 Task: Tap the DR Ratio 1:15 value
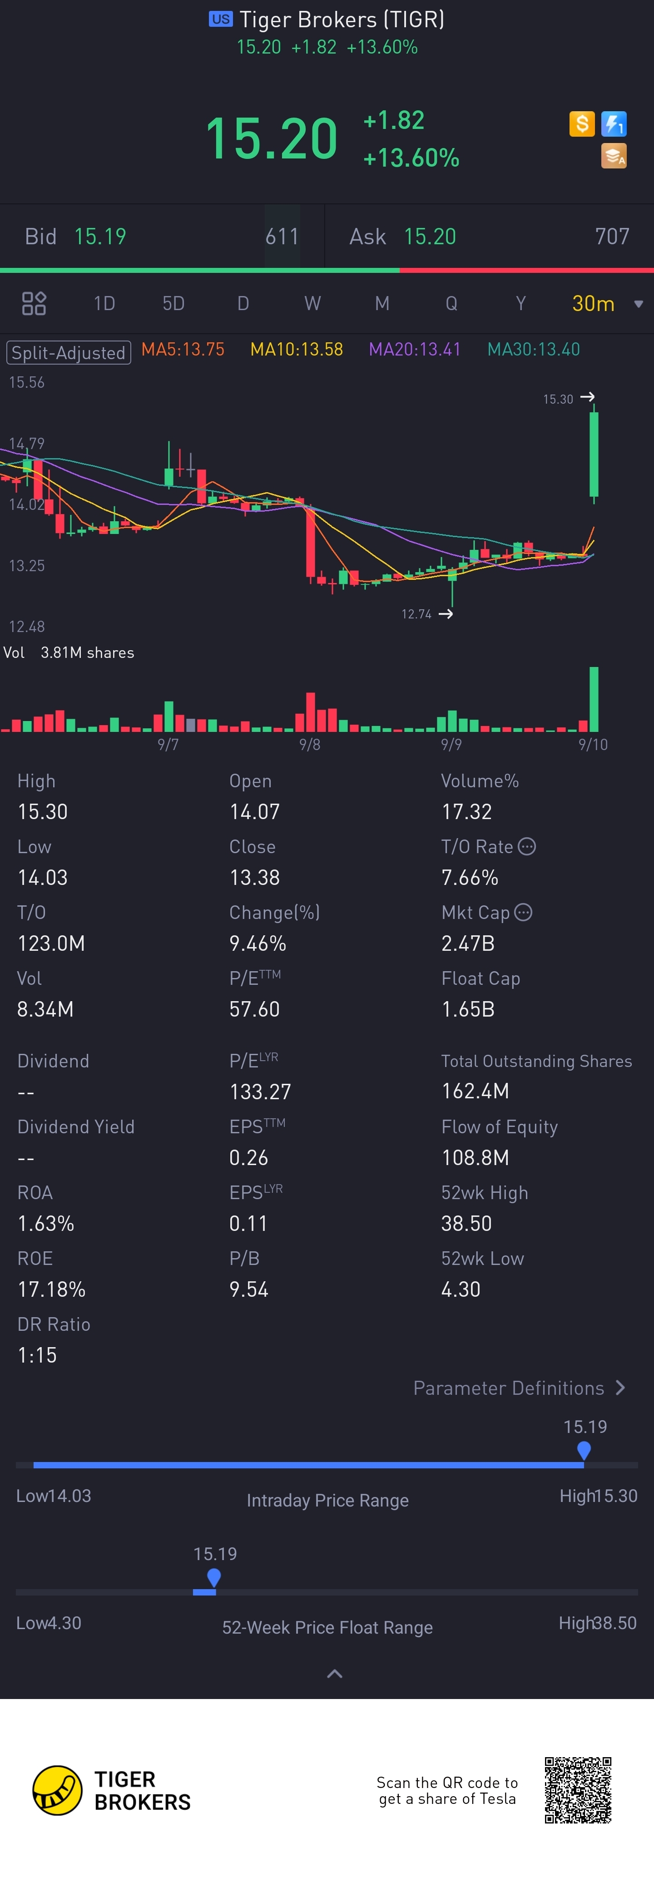coord(37,1355)
